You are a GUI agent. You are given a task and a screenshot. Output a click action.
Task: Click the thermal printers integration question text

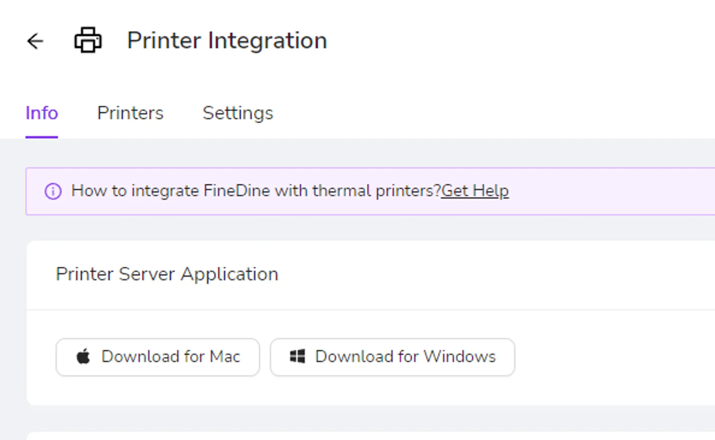point(256,191)
